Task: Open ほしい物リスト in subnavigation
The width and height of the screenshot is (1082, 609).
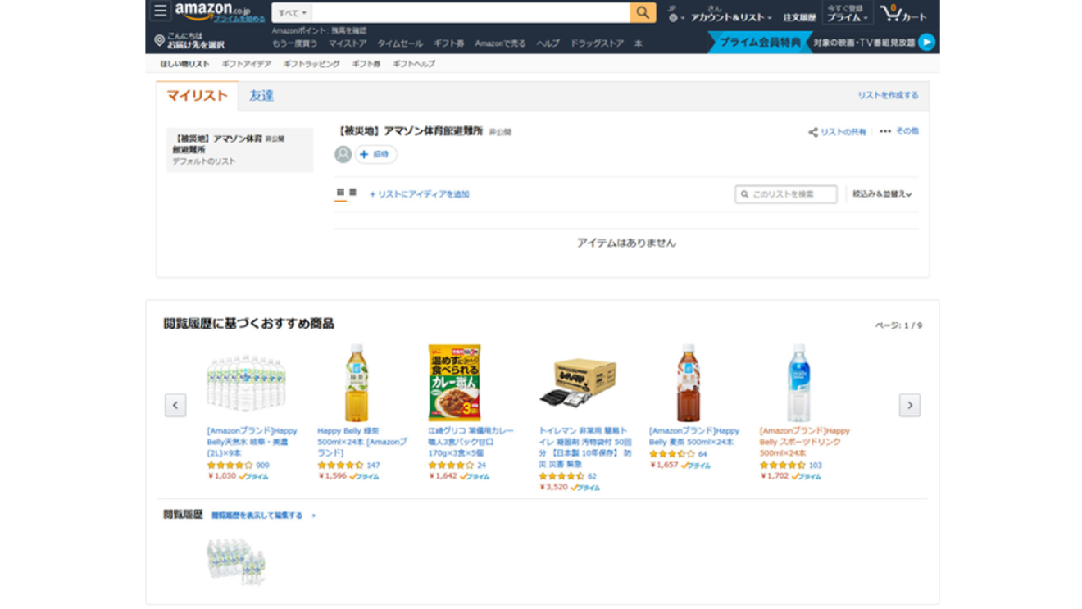Action: 184,64
